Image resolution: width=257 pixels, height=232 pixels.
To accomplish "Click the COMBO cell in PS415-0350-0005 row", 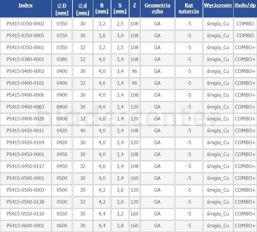I will [245, 36].
